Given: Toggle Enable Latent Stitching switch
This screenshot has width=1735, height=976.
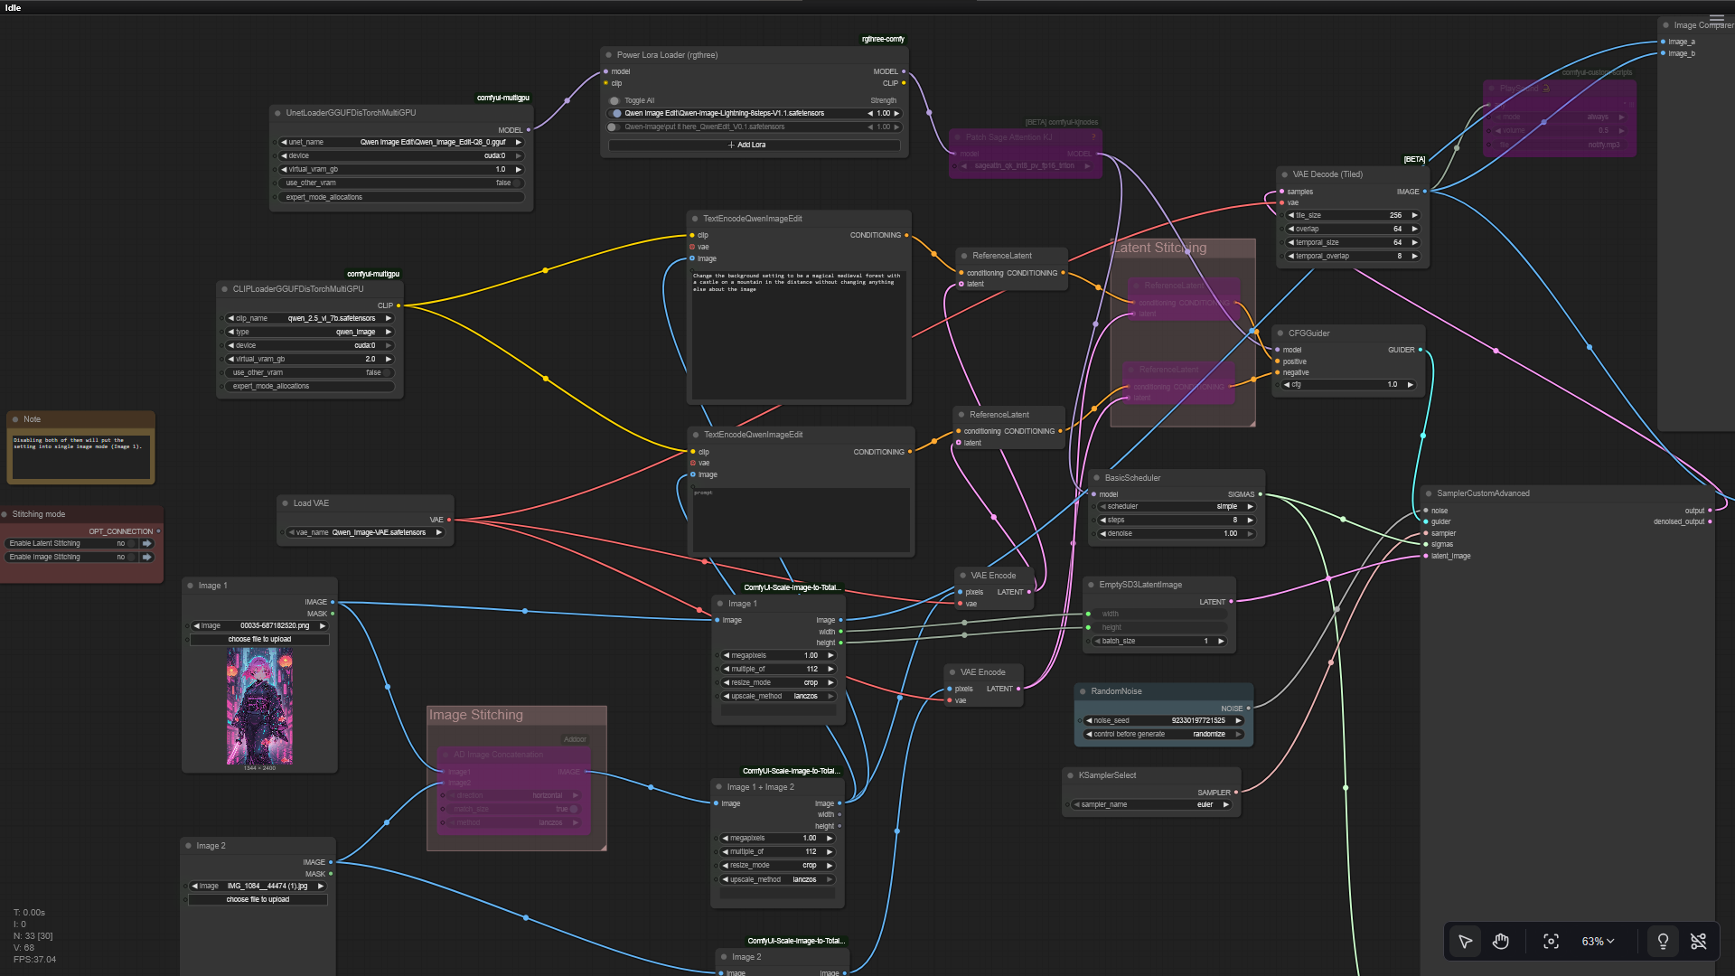Looking at the screenshot, I should (x=131, y=544).
